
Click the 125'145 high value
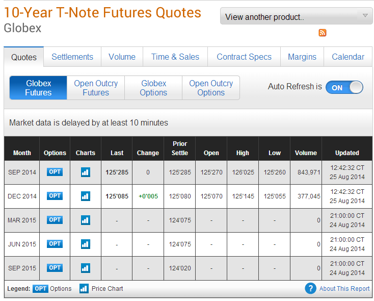coord(243,196)
